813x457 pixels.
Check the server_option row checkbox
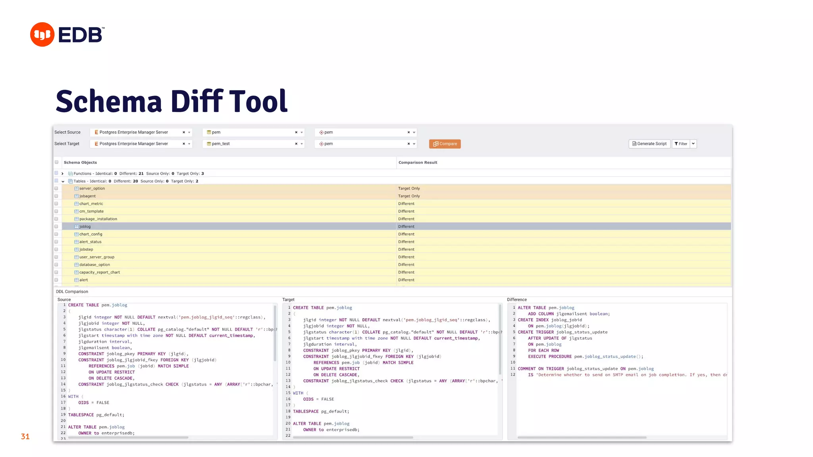point(56,188)
